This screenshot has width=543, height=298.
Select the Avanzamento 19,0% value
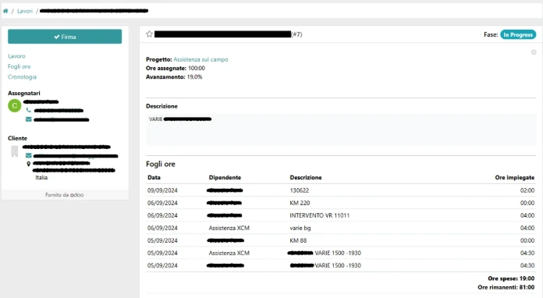[194, 76]
